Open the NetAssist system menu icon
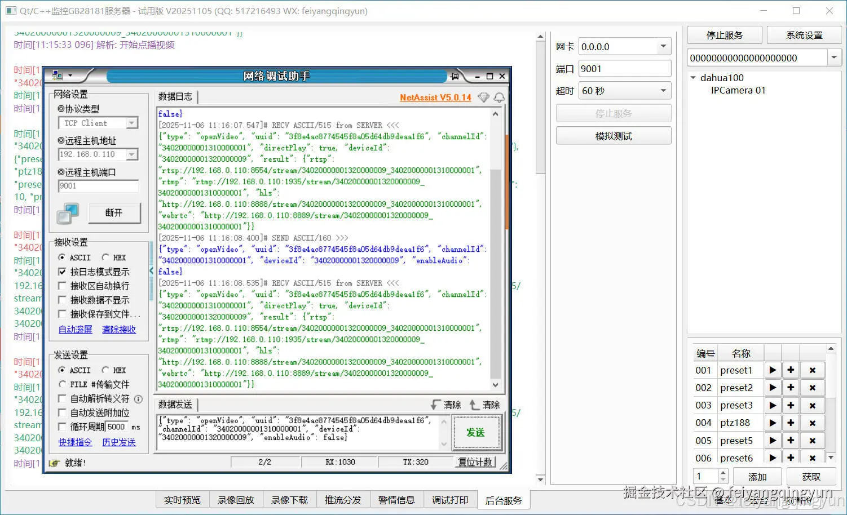The image size is (847, 515). [x=58, y=75]
